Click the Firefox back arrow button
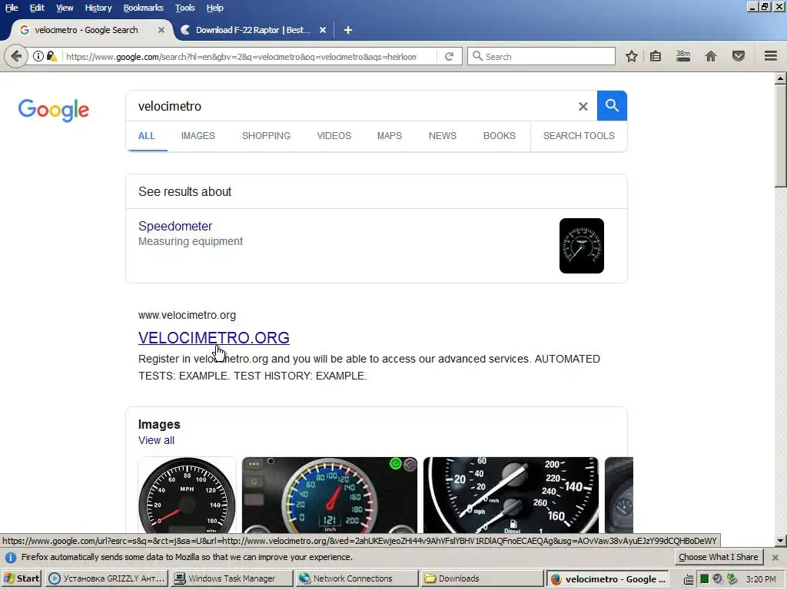Viewport: 787px width, 590px height. coord(16,56)
